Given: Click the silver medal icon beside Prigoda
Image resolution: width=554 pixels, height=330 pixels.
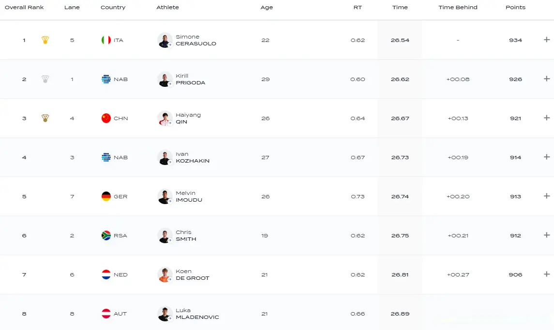Looking at the screenshot, I should click(45, 79).
